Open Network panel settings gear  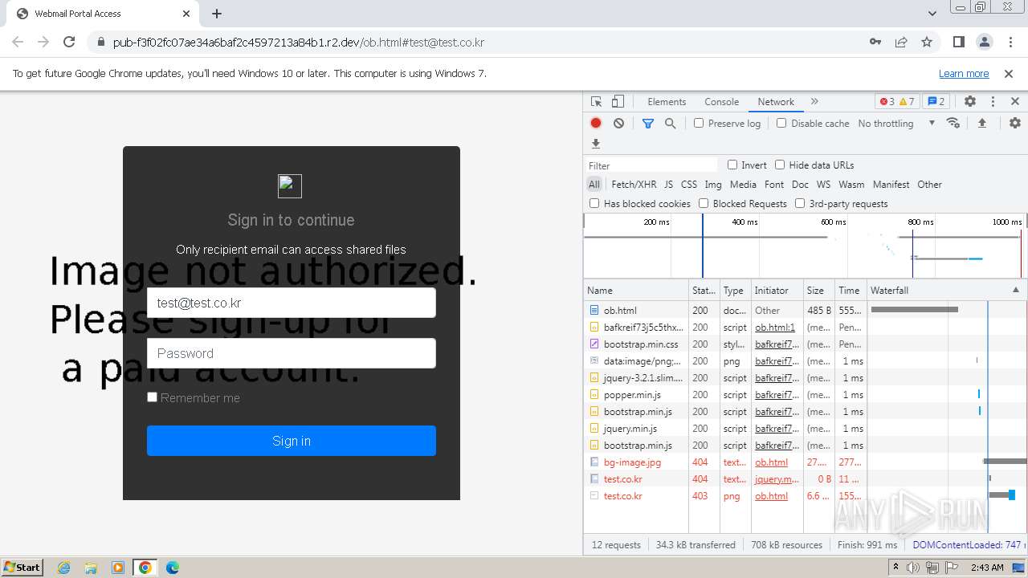click(x=1015, y=123)
